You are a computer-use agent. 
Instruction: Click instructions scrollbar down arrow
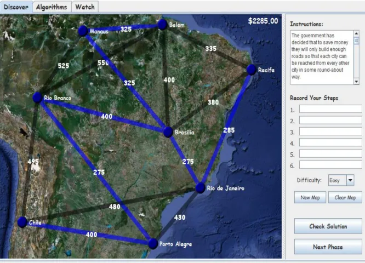[x=356, y=82]
